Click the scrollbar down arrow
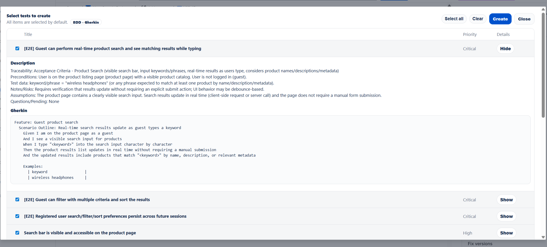 [x=543, y=237]
